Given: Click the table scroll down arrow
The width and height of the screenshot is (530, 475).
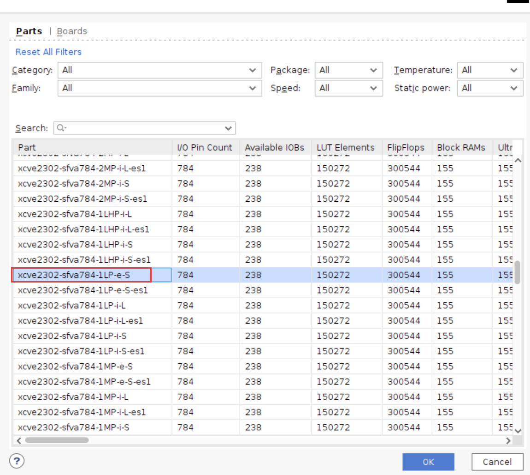Looking at the screenshot, I should [x=518, y=431].
